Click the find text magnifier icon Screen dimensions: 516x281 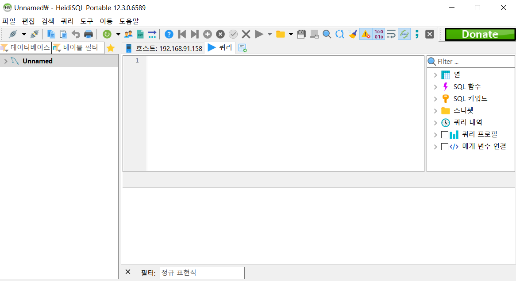point(327,34)
